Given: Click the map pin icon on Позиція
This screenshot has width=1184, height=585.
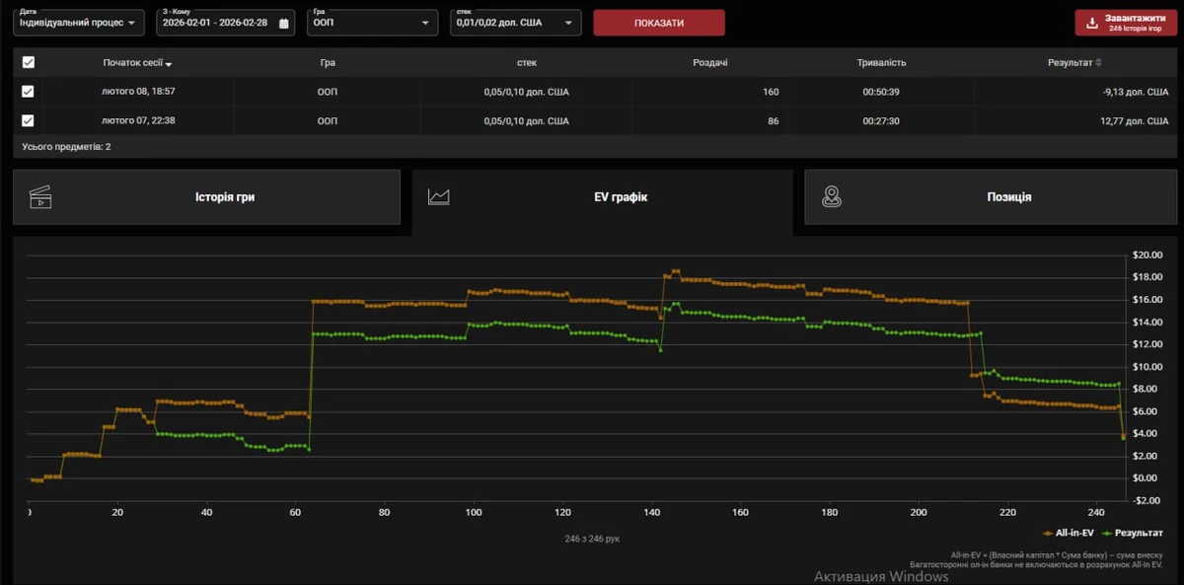Looking at the screenshot, I should [832, 197].
